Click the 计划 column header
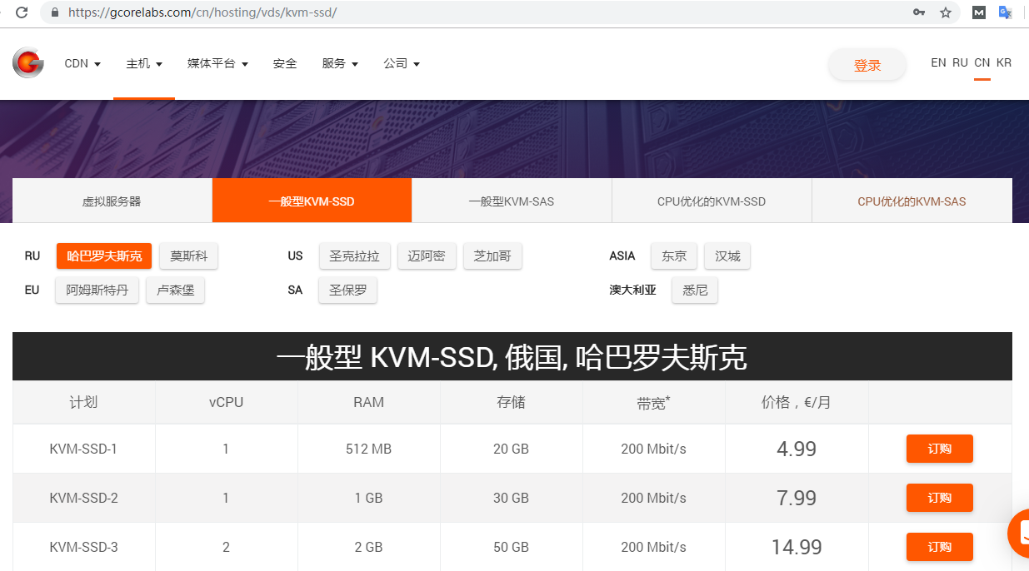This screenshot has width=1029, height=571. (83, 402)
